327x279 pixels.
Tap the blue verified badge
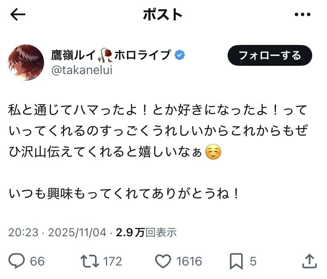click(179, 55)
